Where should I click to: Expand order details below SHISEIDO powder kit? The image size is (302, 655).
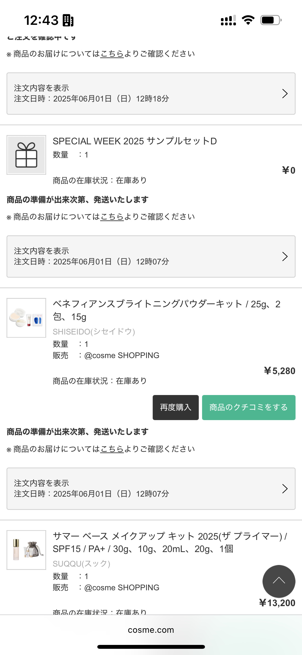tap(151, 488)
